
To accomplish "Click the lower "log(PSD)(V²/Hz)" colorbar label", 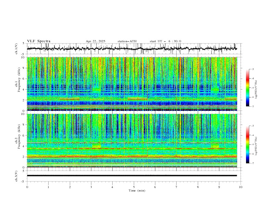I will pos(256,146).
